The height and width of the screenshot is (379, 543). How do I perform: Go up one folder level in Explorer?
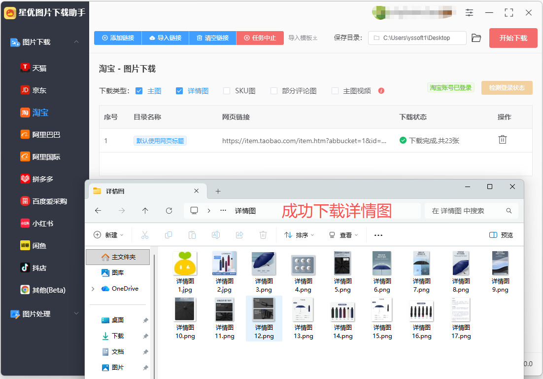[145, 211]
